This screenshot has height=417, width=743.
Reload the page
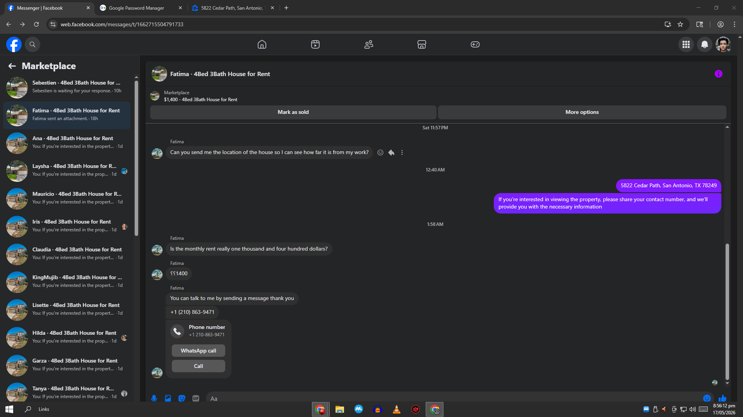click(36, 24)
